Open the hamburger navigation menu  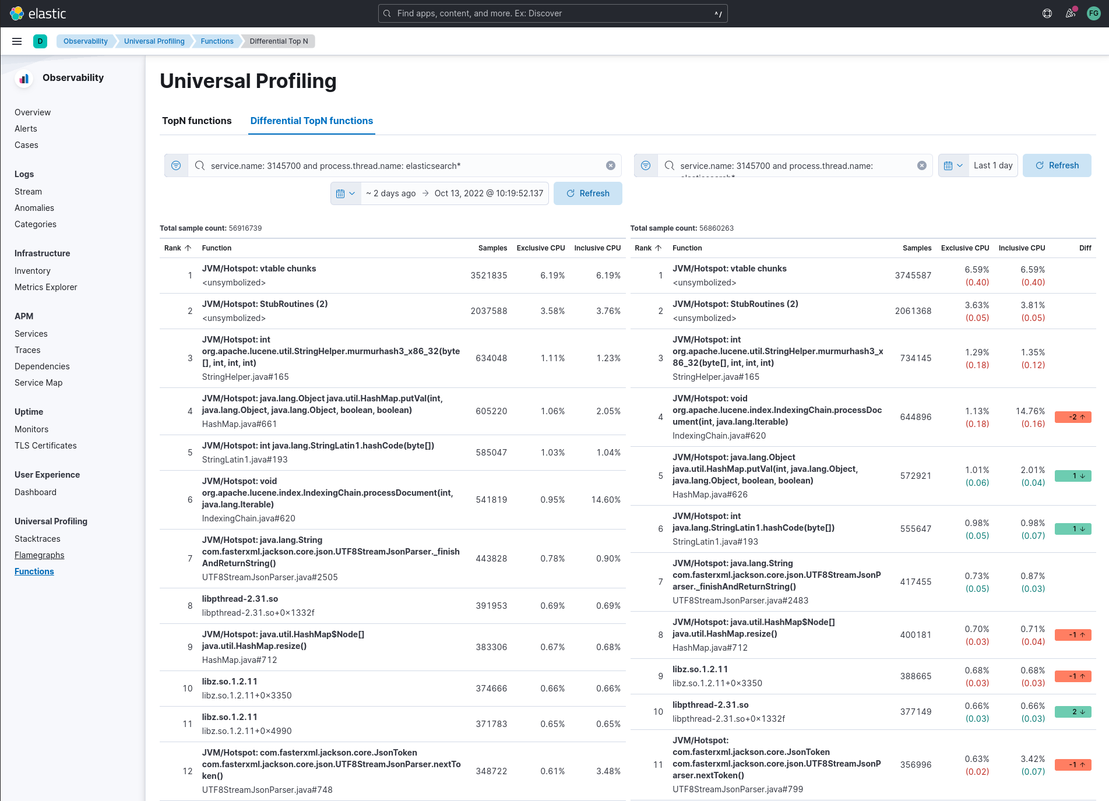(x=17, y=41)
